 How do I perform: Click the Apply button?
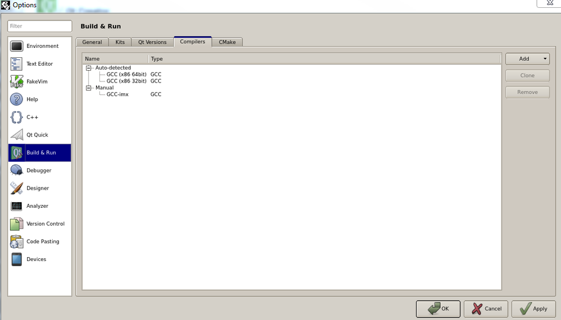point(533,309)
